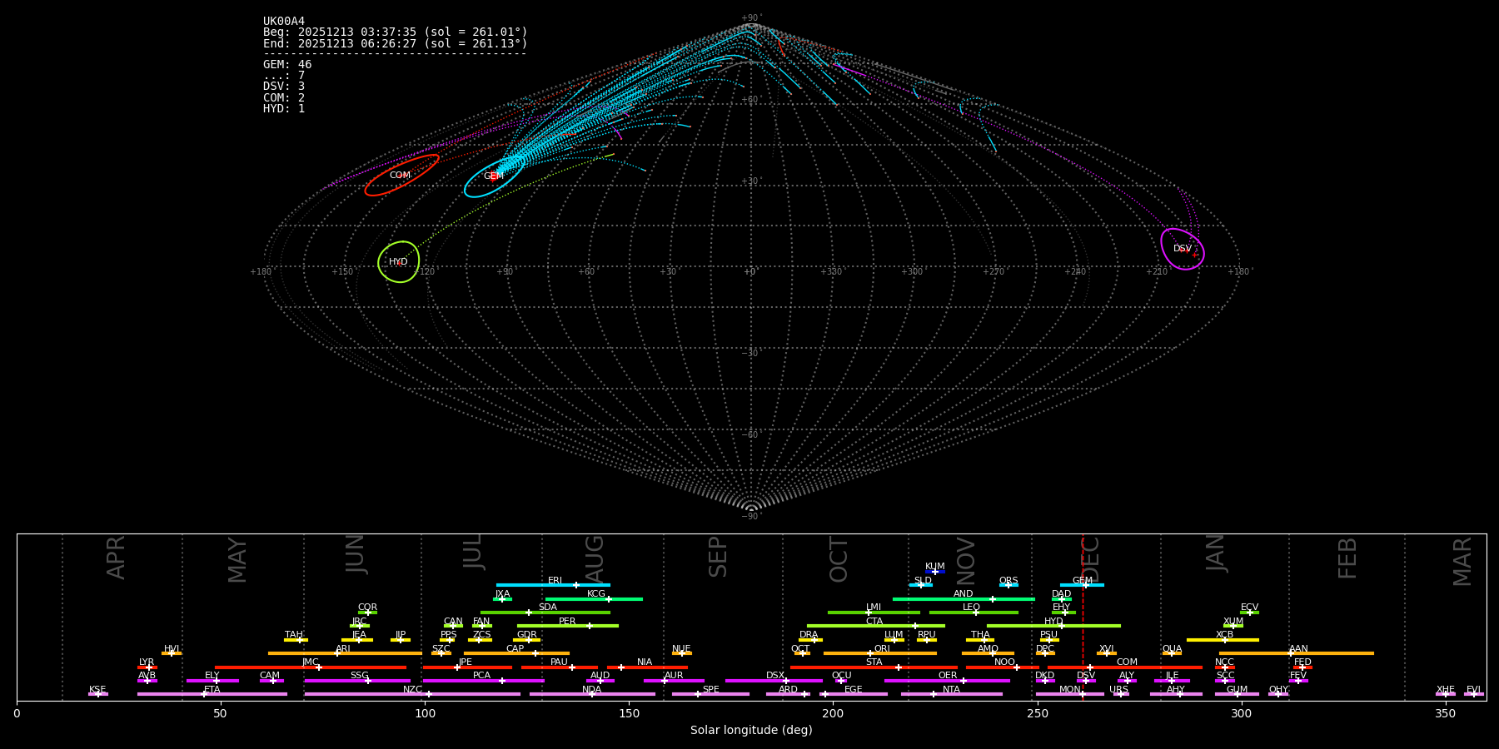Image resolution: width=1499 pixels, height=749 pixels.
Task: Click the QUA shower marker in timeline
Action: 1172,653
